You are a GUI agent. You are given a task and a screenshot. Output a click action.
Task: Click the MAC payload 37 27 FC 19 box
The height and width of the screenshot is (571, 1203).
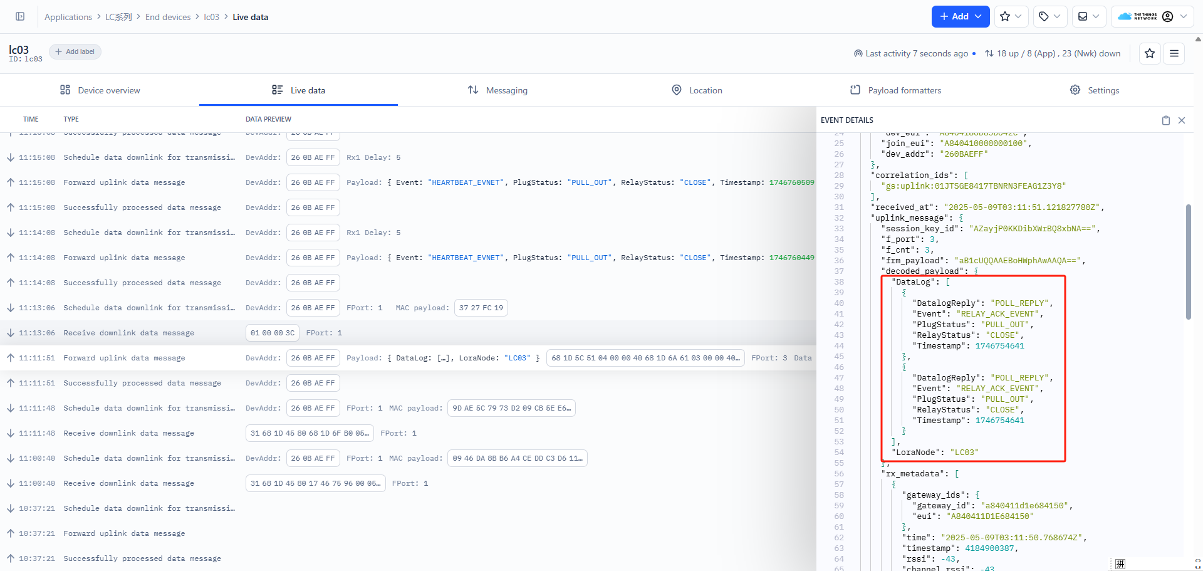click(x=481, y=308)
